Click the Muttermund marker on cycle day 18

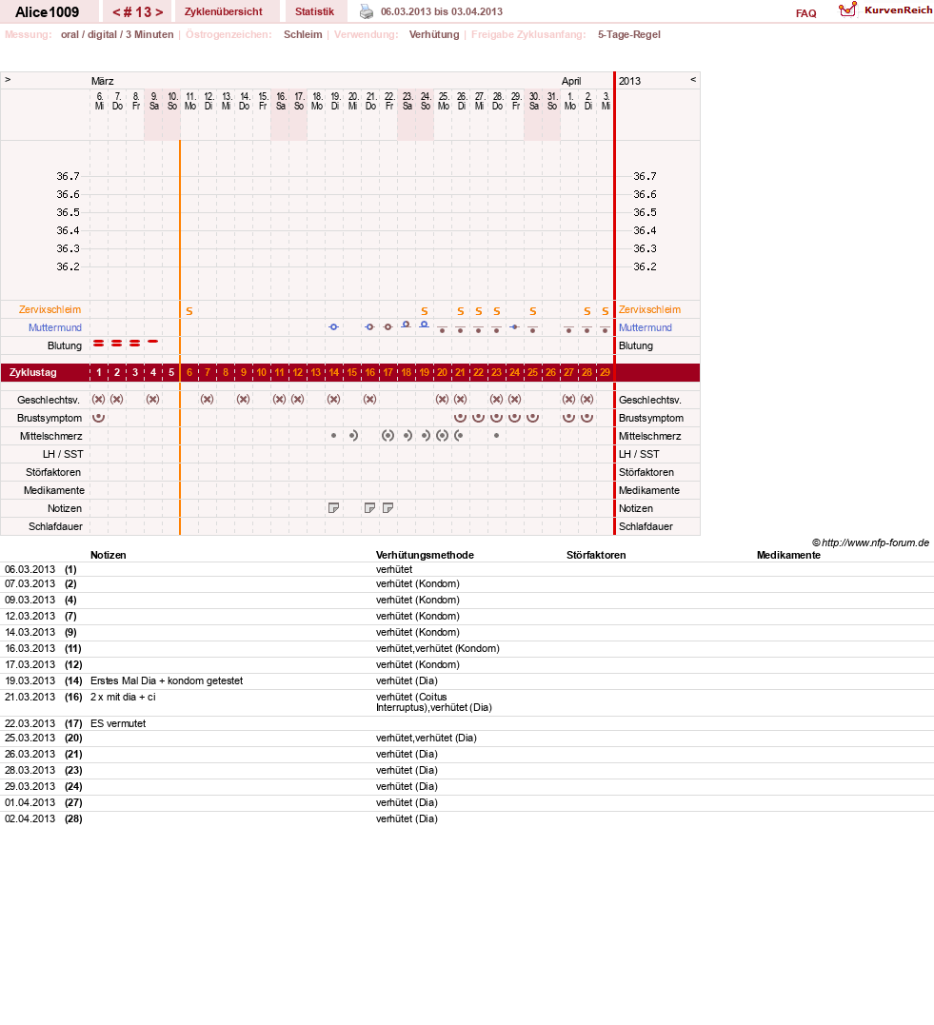point(407,325)
